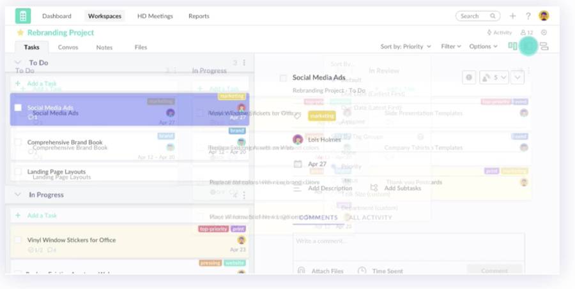
Task: Click the green app logo icon
Action: tap(23, 16)
